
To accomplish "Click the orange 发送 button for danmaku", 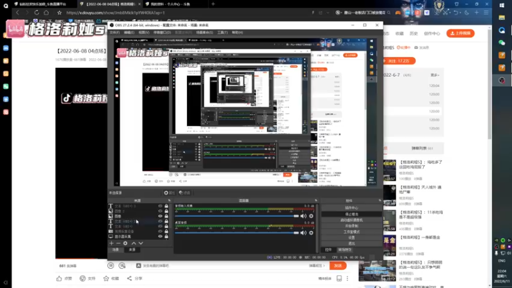I will tap(338, 266).
